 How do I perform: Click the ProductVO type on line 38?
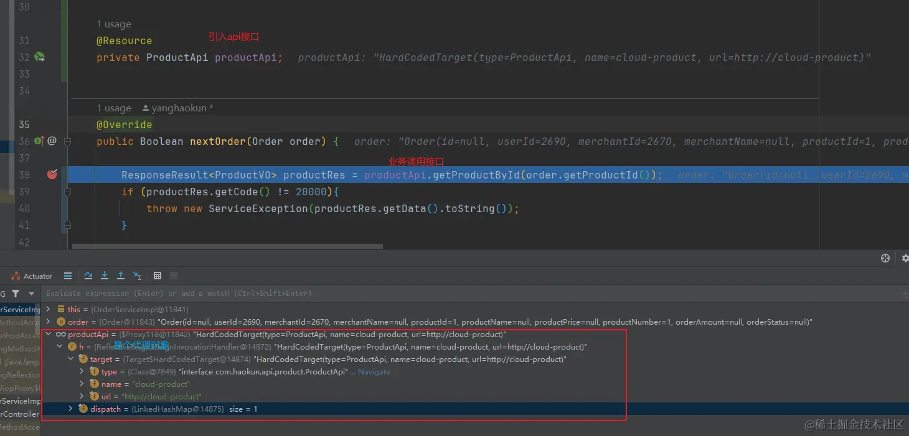click(243, 175)
